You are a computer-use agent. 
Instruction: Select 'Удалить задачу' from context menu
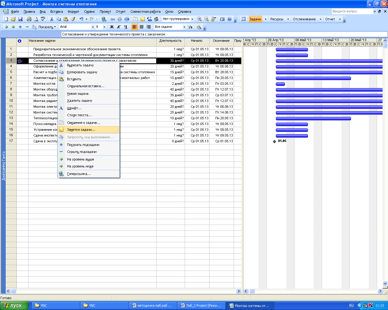[x=89, y=101]
